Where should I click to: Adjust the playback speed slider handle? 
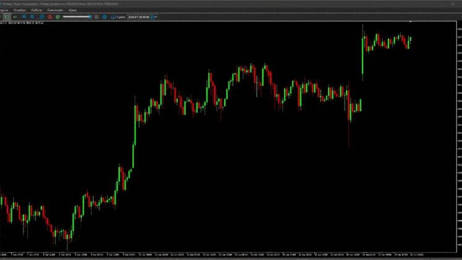pos(90,17)
